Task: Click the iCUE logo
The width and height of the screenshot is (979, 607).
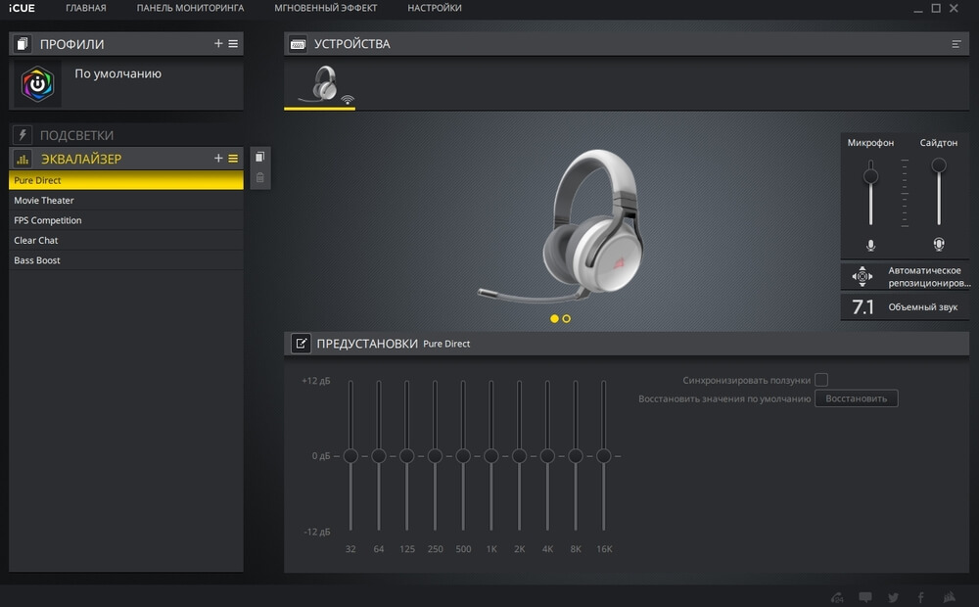Action: 22,8
